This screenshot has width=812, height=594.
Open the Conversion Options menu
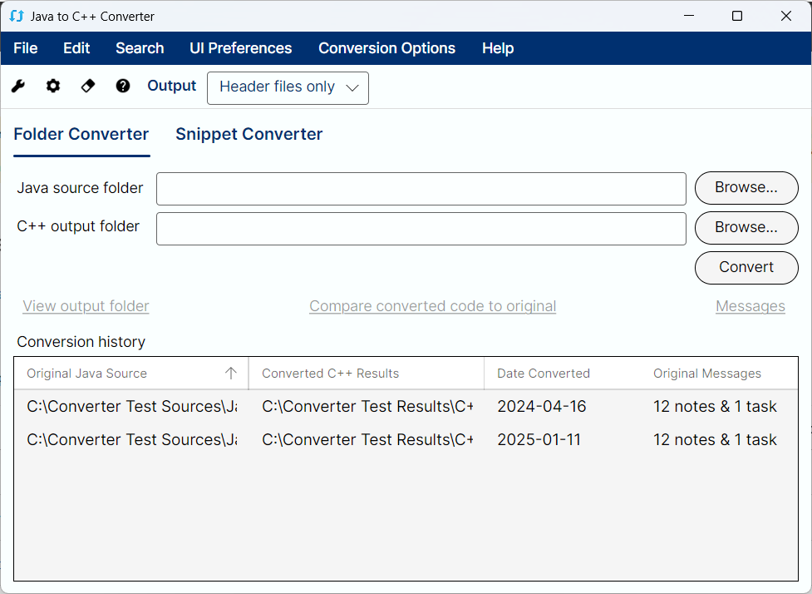386,48
